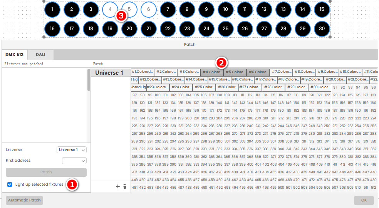Select fixture circle number 30

(x=322, y=29)
